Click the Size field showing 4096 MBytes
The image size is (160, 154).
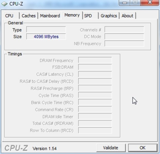[46, 36]
